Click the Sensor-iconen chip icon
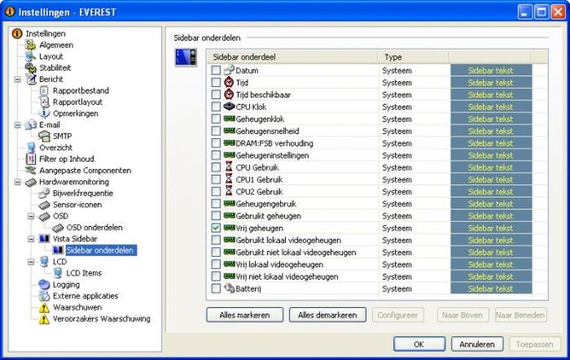Viewport: 570px width, 360px height. tap(44, 204)
